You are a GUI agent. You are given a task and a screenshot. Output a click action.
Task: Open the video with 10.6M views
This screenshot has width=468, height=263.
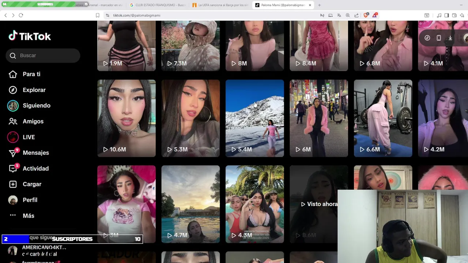(127, 118)
